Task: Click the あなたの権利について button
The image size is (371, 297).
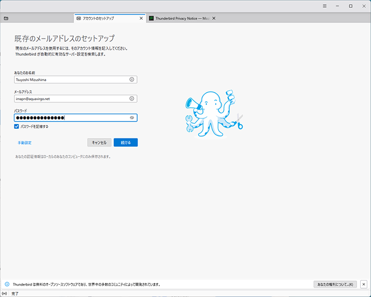Action: pyautogui.click(x=335, y=284)
